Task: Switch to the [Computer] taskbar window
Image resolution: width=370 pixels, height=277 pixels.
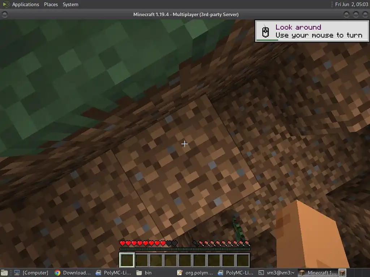Action: [x=31, y=273]
